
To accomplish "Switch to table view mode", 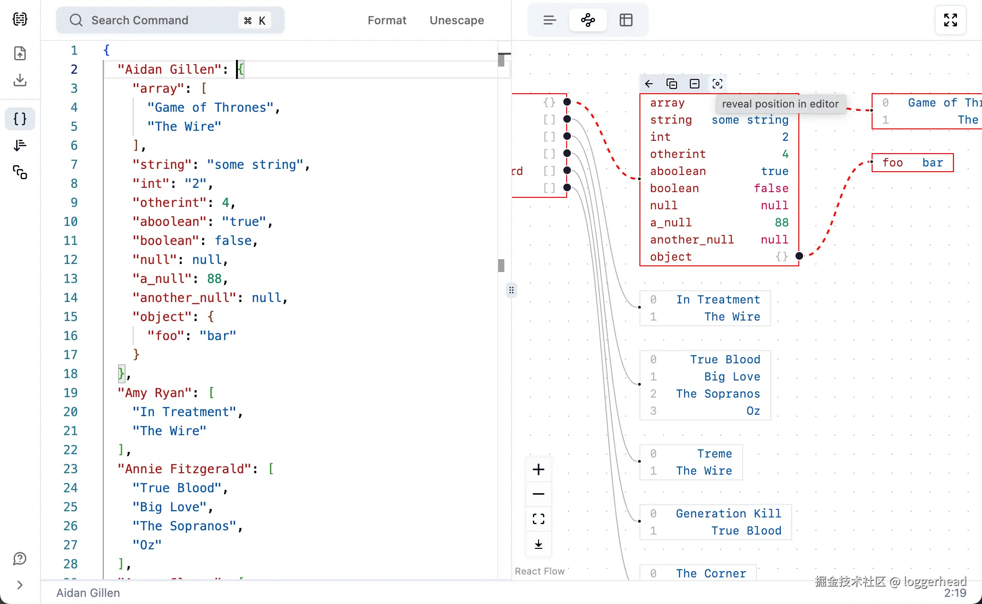I will pos(626,20).
